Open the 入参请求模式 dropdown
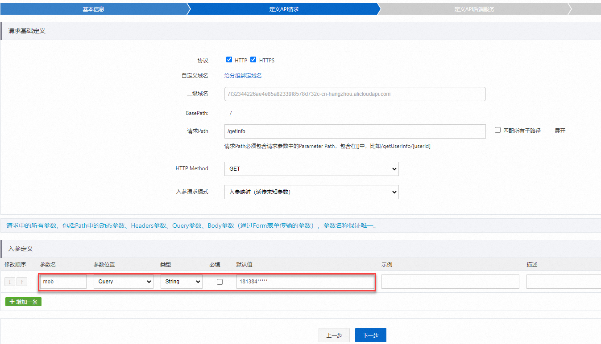This screenshot has height=344, width=601. pyautogui.click(x=311, y=192)
